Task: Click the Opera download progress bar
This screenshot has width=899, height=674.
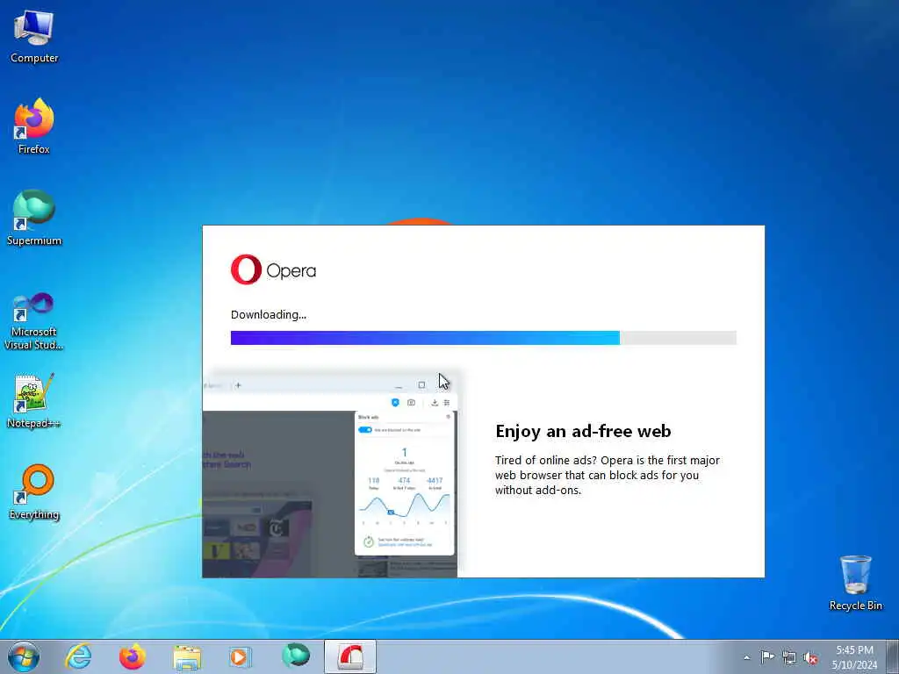Action: (x=484, y=338)
